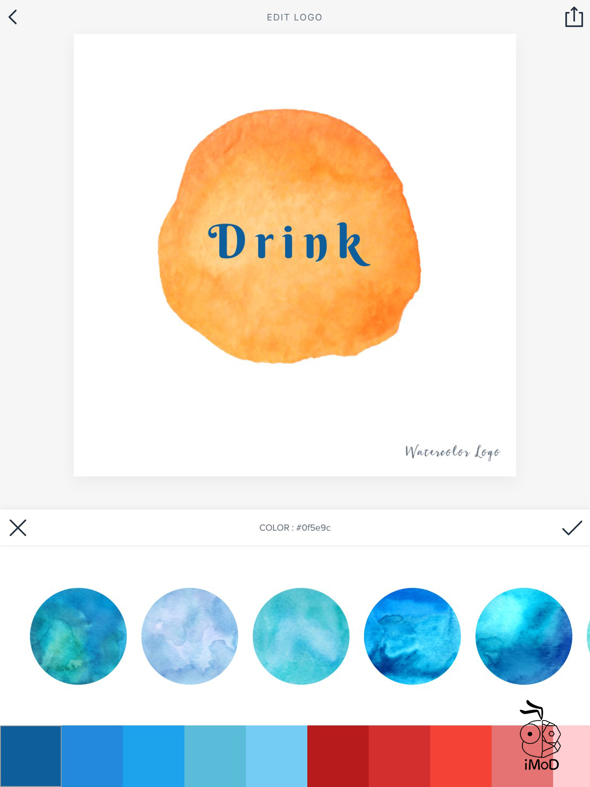The image size is (590, 787).
Task: Select the Drink text on the logo
Action: coord(289,243)
